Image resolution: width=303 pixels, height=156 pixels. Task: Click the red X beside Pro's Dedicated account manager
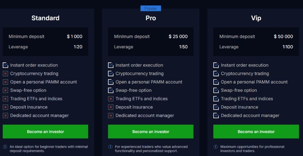click(111, 116)
